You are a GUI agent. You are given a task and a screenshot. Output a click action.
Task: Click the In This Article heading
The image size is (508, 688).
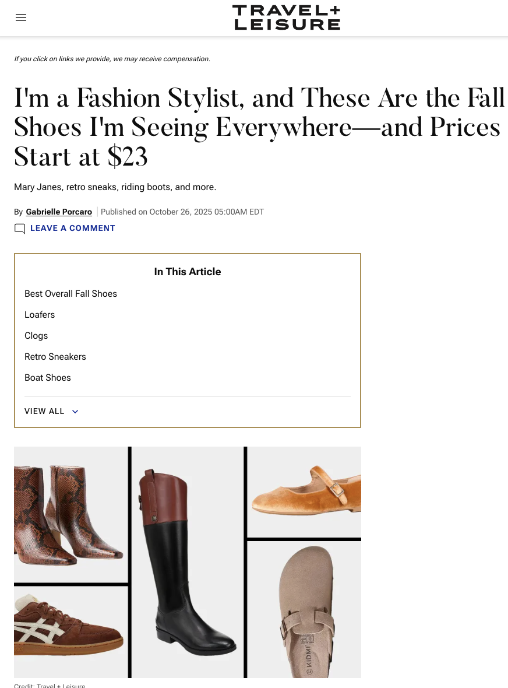(x=188, y=272)
